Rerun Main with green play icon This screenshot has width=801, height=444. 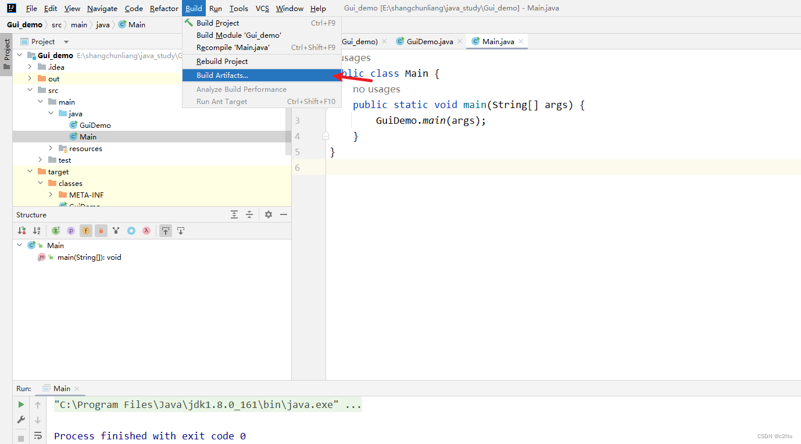tap(21, 404)
